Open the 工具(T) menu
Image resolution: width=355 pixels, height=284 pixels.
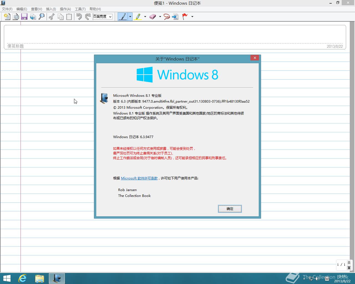click(80, 9)
